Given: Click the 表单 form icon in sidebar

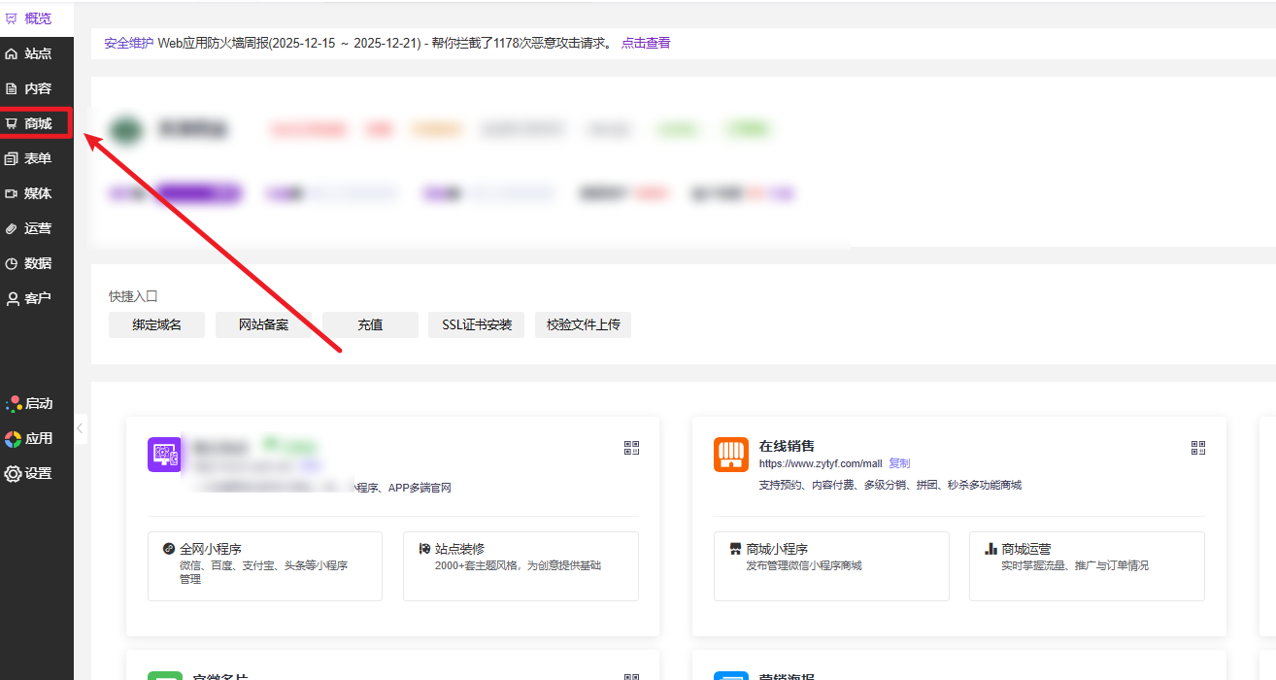Looking at the screenshot, I should pyautogui.click(x=12, y=158).
